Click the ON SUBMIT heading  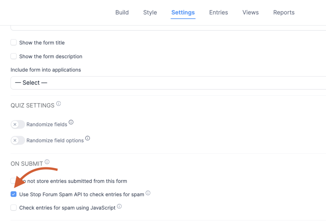27,164
